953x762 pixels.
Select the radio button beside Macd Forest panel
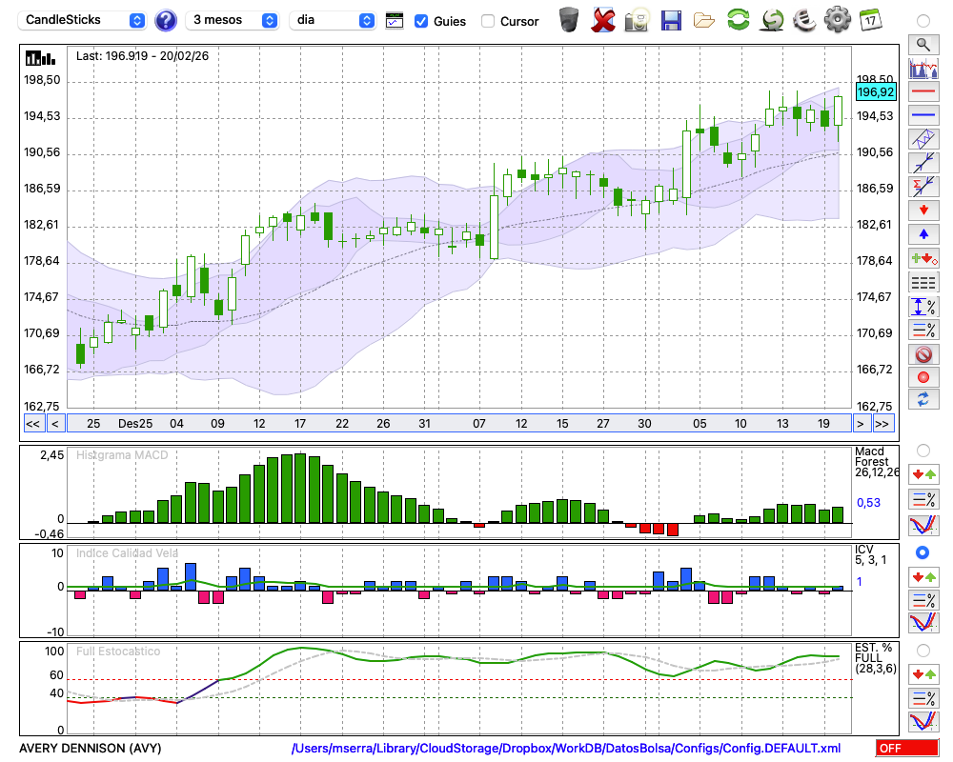click(923, 451)
